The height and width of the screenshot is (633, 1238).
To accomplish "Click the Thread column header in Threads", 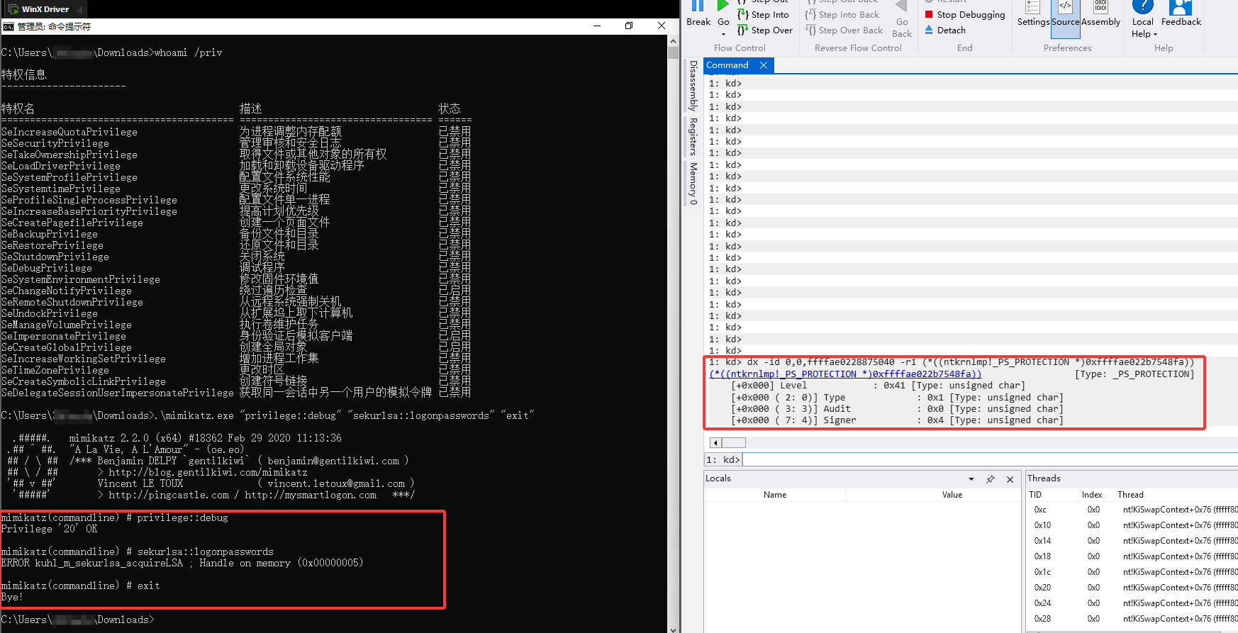I will pyautogui.click(x=1130, y=495).
